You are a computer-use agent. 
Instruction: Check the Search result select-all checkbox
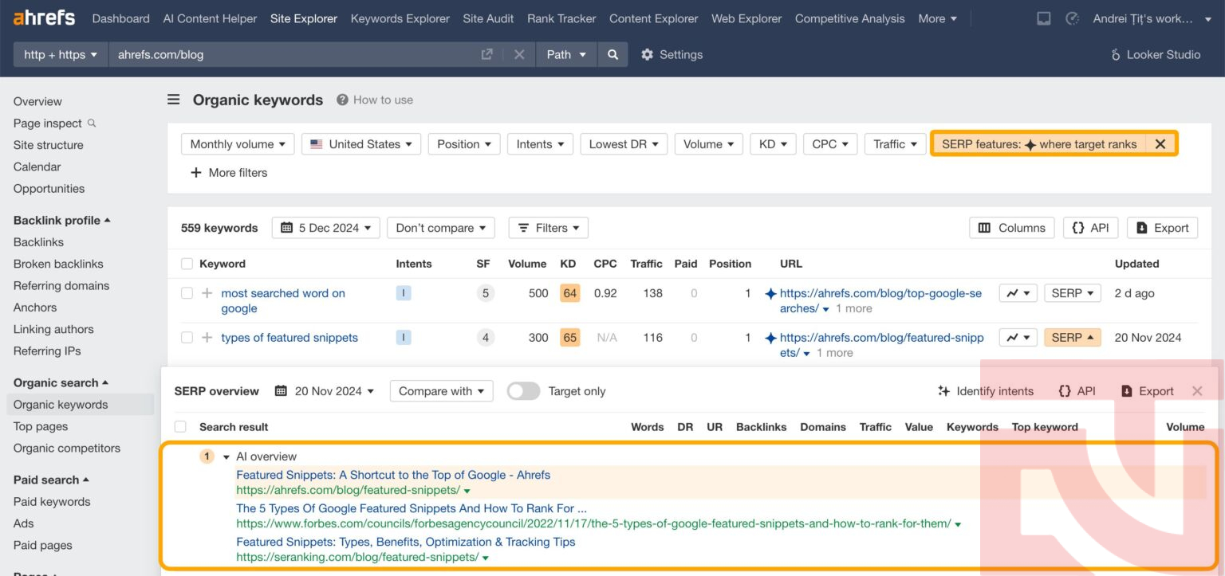[180, 427]
